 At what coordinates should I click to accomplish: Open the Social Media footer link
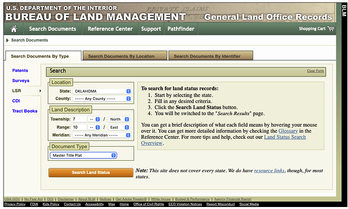pyautogui.click(x=249, y=204)
